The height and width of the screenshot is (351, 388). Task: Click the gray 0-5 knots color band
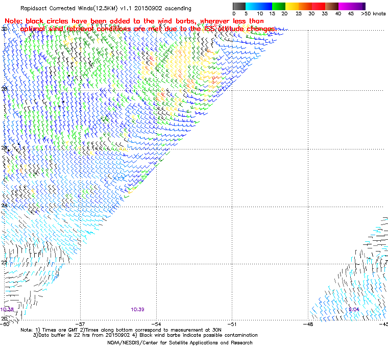[x=239, y=6]
